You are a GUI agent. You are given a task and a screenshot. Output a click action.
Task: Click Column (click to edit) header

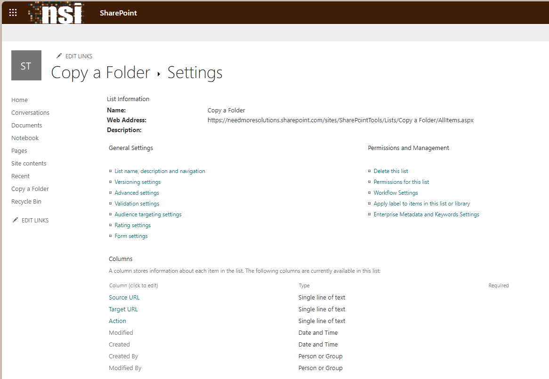(133, 285)
